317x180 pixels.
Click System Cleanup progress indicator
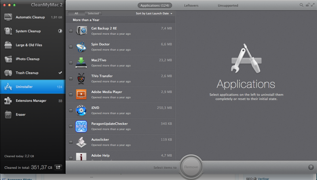pyautogui.click(x=60, y=31)
